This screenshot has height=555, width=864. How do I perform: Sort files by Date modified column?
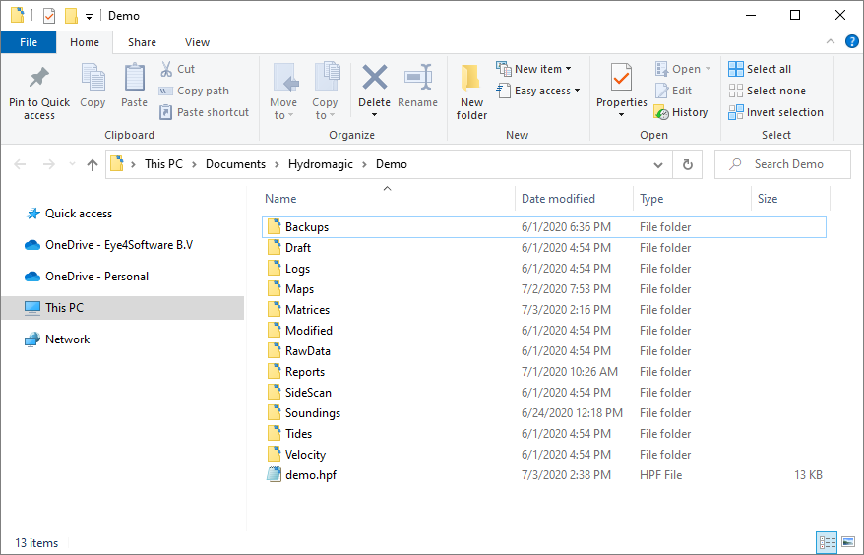pyautogui.click(x=558, y=199)
